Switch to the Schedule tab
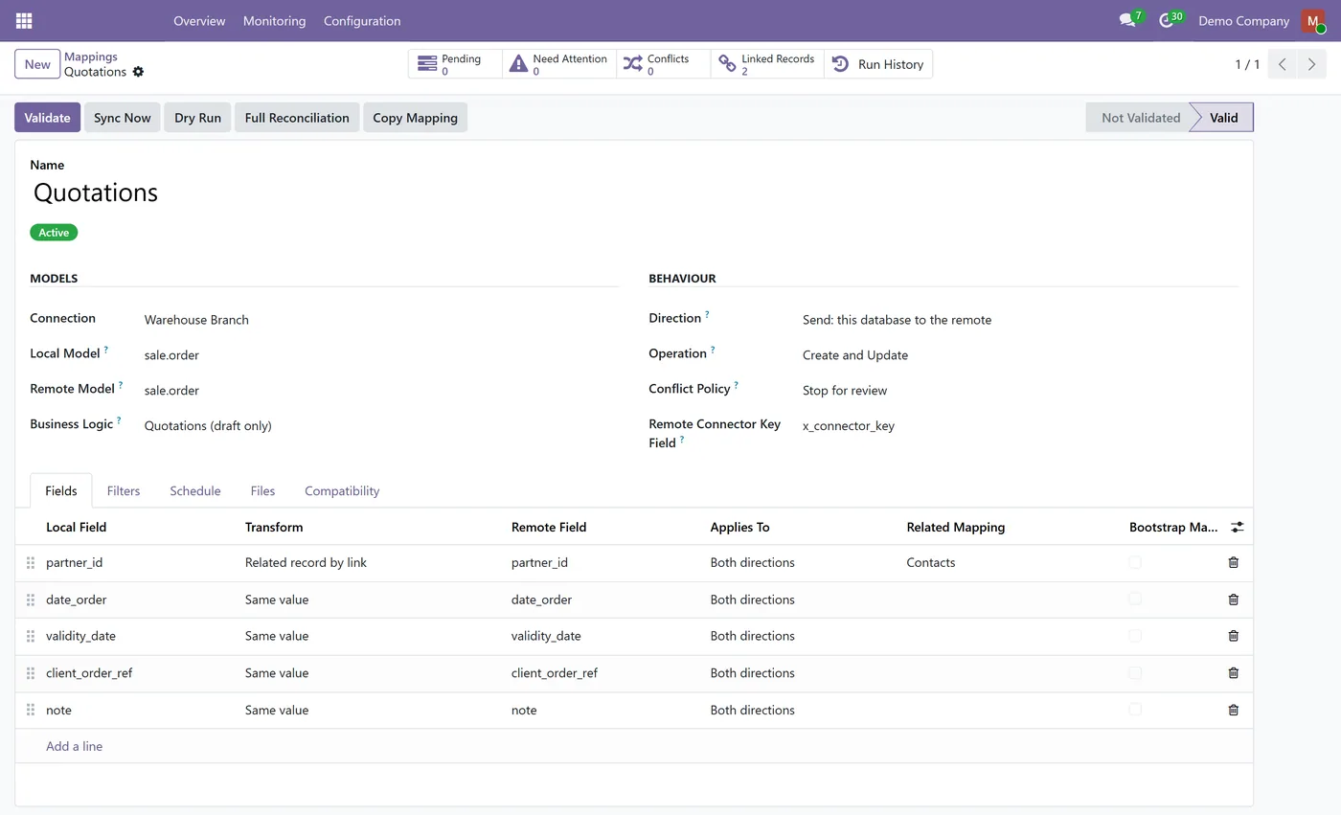Screen dimensions: 1341x815 click(x=195, y=490)
